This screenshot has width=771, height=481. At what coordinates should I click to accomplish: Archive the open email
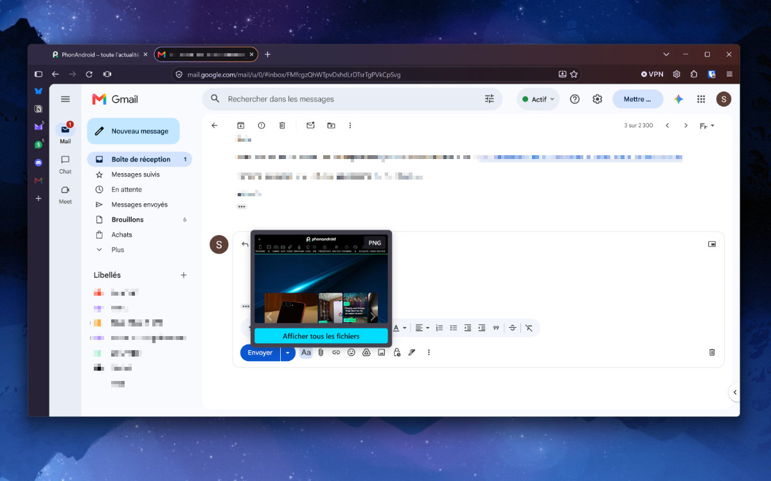tap(241, 126)
